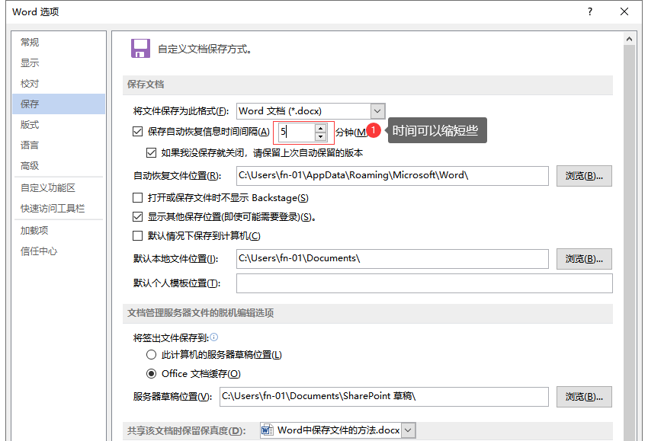Screen dimensions: 648x441
Task: Open the 高级 (Advanced) category
Action: tap(30, 166)
